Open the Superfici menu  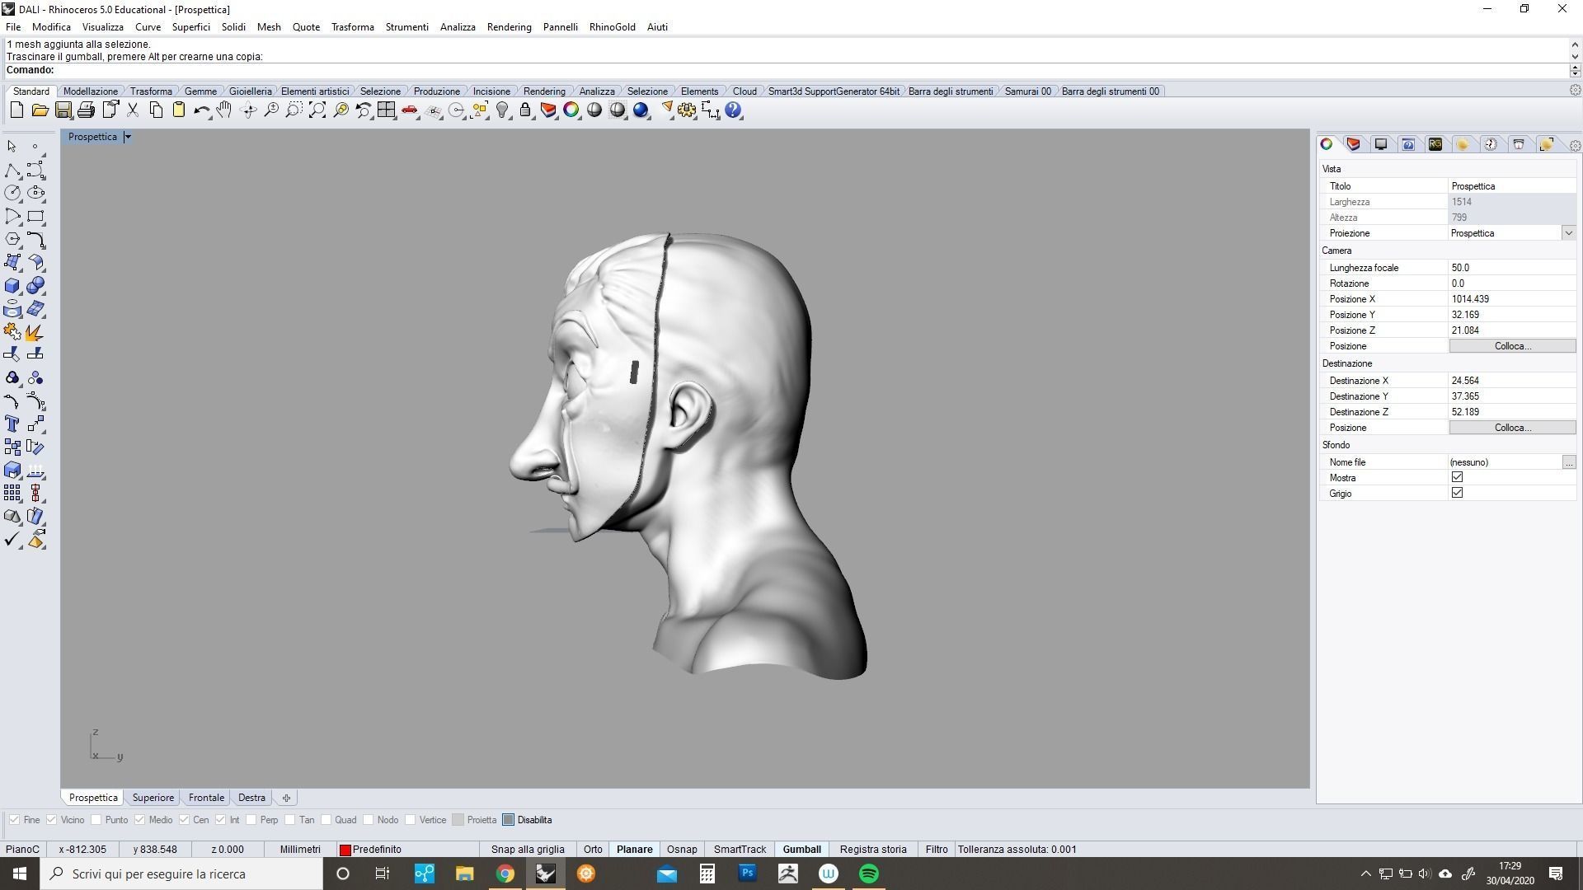click(190, 27)
